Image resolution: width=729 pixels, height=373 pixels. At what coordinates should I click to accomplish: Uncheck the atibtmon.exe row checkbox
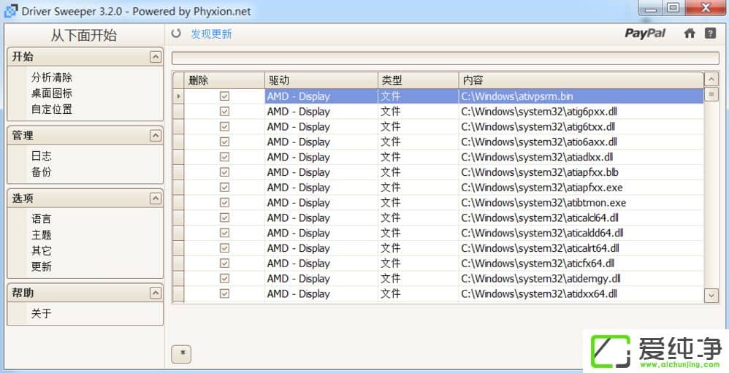click(224, 202)
